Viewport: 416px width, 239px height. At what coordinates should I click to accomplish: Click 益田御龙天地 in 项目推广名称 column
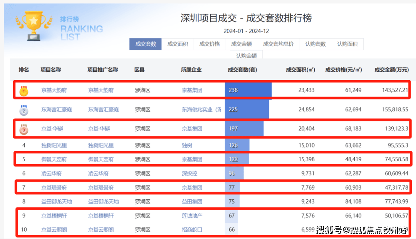point(104,202)
